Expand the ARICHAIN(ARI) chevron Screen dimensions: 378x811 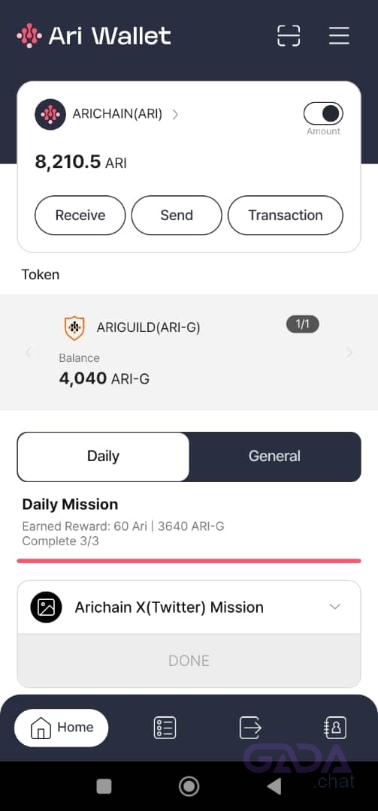pos(175,114)
